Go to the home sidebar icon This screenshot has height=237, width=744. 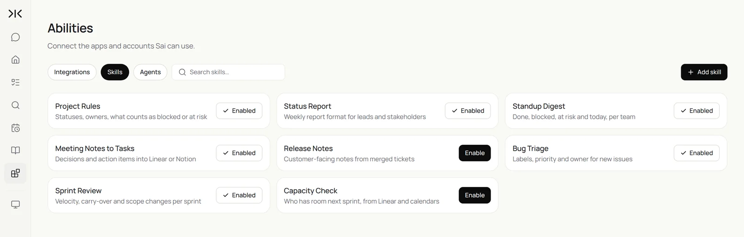[15, 59]
